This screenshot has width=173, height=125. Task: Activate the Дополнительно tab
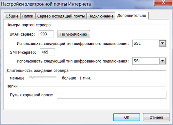tap(132, 16)
